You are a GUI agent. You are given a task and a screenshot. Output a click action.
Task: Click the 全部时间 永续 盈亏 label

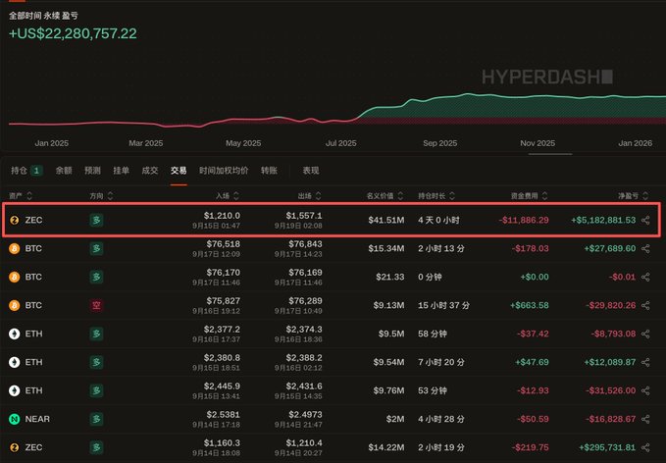43,16
